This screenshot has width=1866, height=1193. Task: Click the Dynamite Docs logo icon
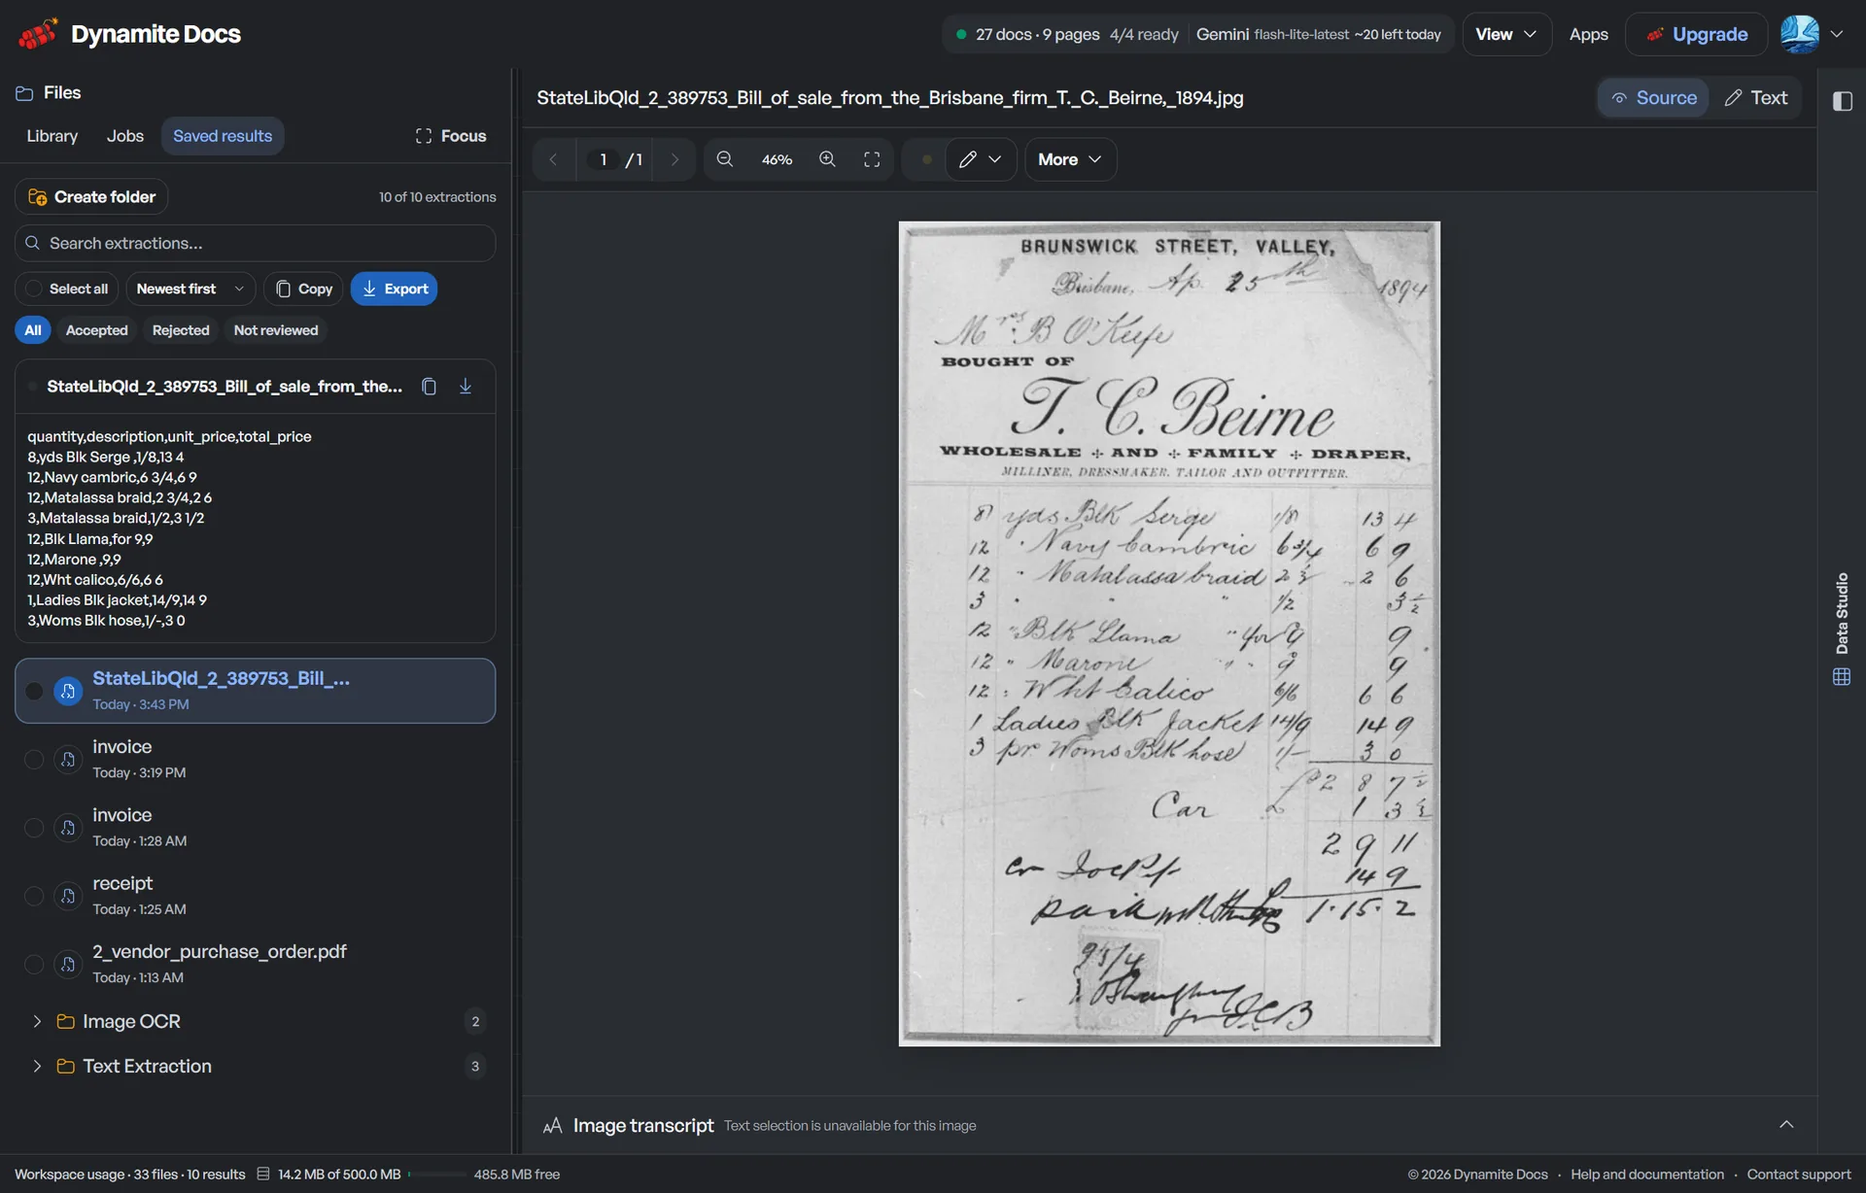38,34
